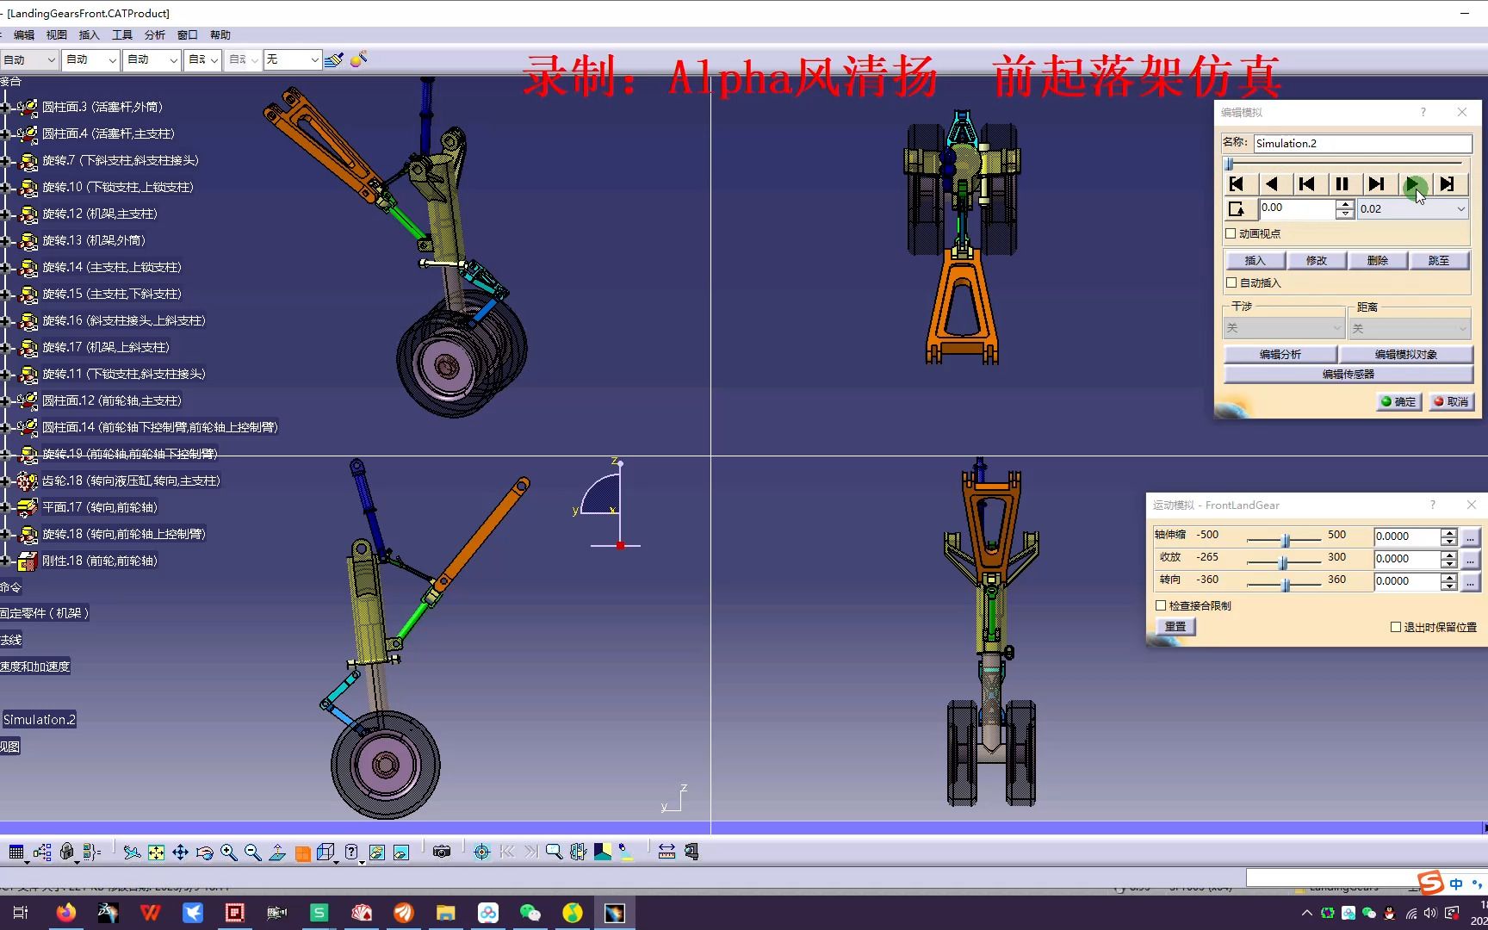The width and height of the screenshot is (1488, 930).
Task: Enable the 动画视点 checkbox
Action: tap(1231, 233)
